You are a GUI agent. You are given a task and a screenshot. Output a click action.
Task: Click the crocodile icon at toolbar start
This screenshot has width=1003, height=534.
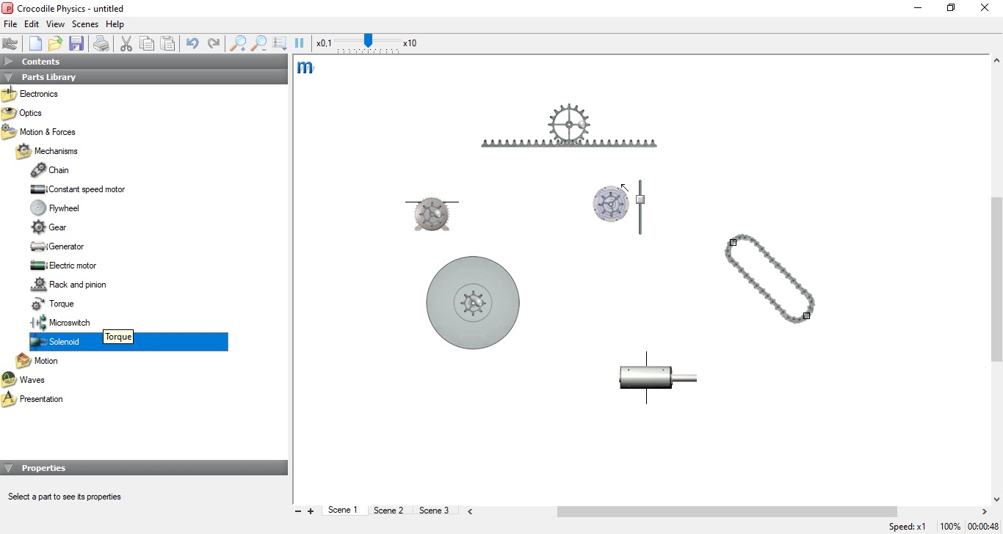click(10, 43)
